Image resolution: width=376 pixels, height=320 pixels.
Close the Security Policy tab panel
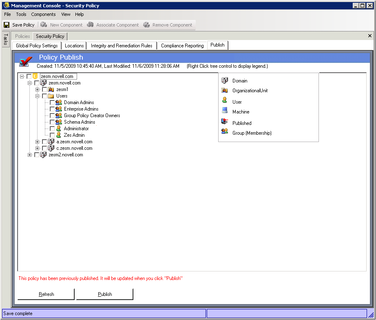point(370,36)
